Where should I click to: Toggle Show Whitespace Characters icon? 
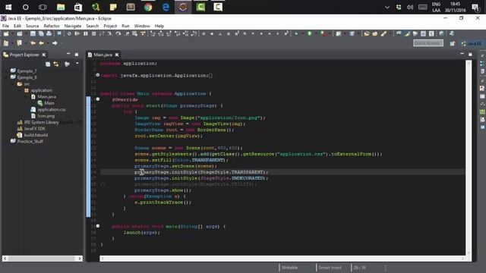tap(431, 33)
